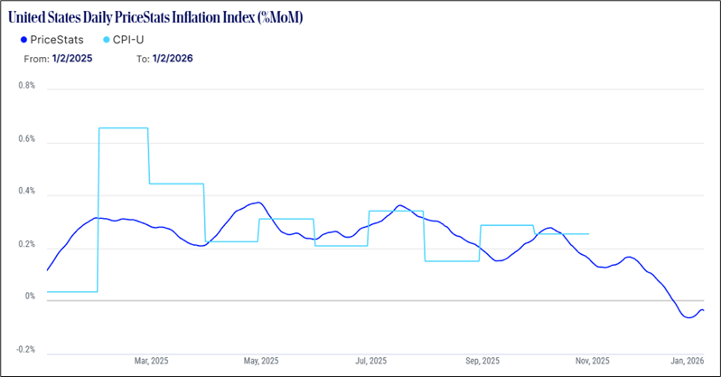Select the Mar, 2025 x-axis label
Image resolution: width=721 pixels, height=377 pixels.
pyautogui.click(x=151, y=360)
